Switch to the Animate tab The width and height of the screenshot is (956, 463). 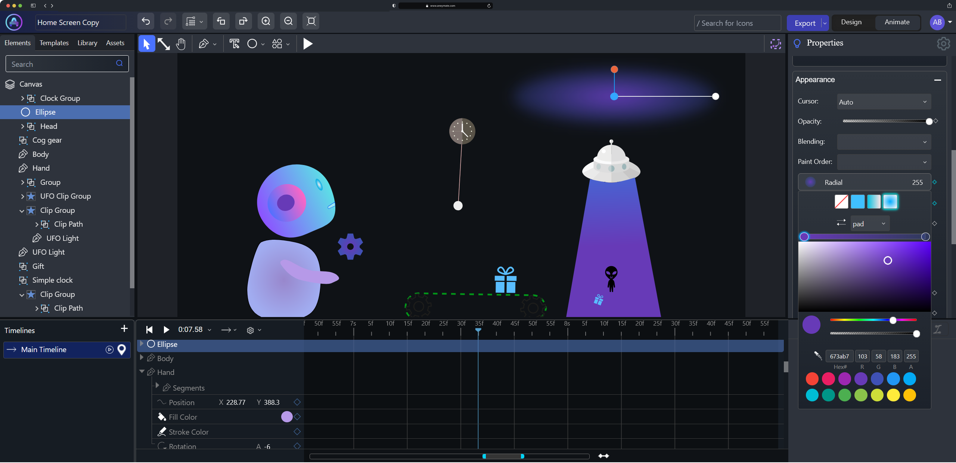897,22
